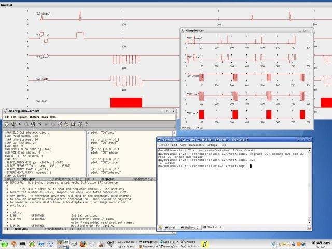
Task: Click the Print icon in Emacs toolbar
Action: click(x=73, y=125)
